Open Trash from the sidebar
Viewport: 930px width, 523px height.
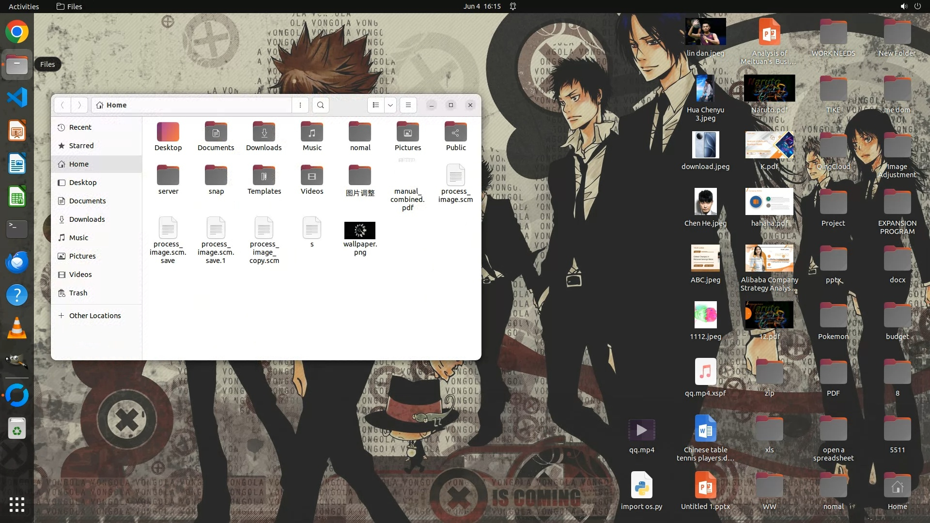[78, 293]
